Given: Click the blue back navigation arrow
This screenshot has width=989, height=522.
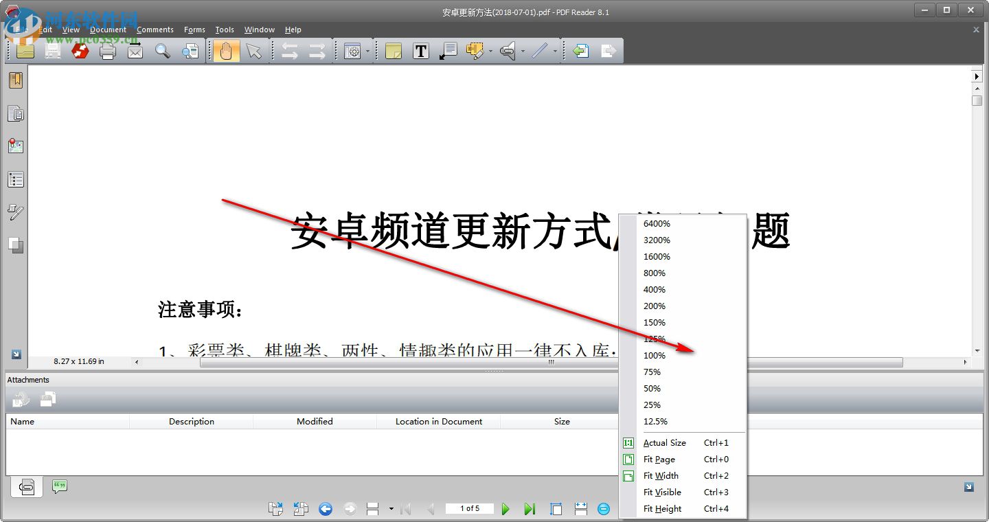Looking at the screenshot, I should tap(326, 509).
